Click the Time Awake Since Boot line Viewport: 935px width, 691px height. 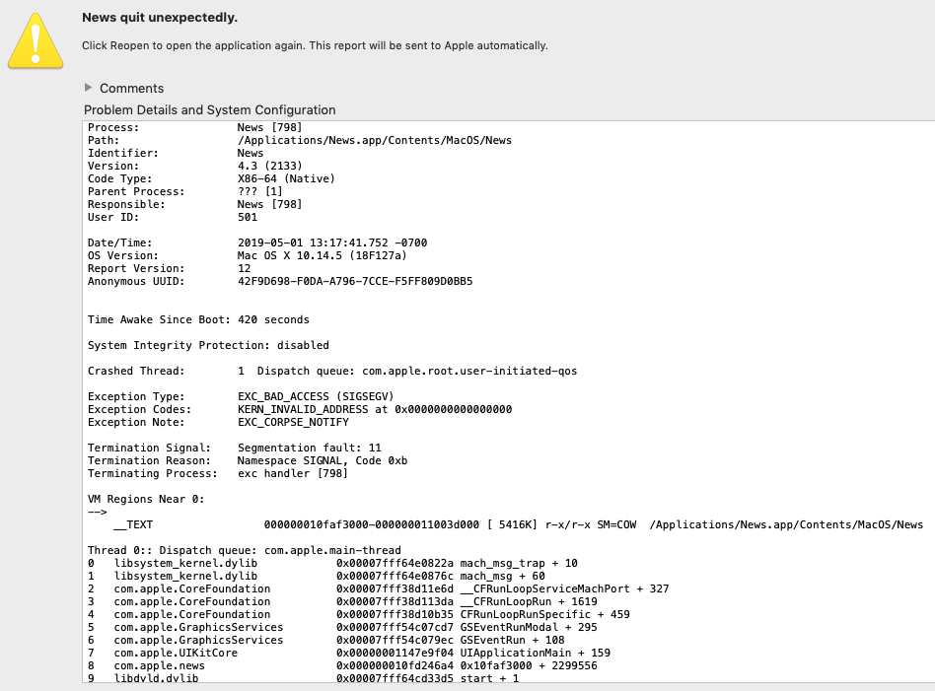(198, 319)
